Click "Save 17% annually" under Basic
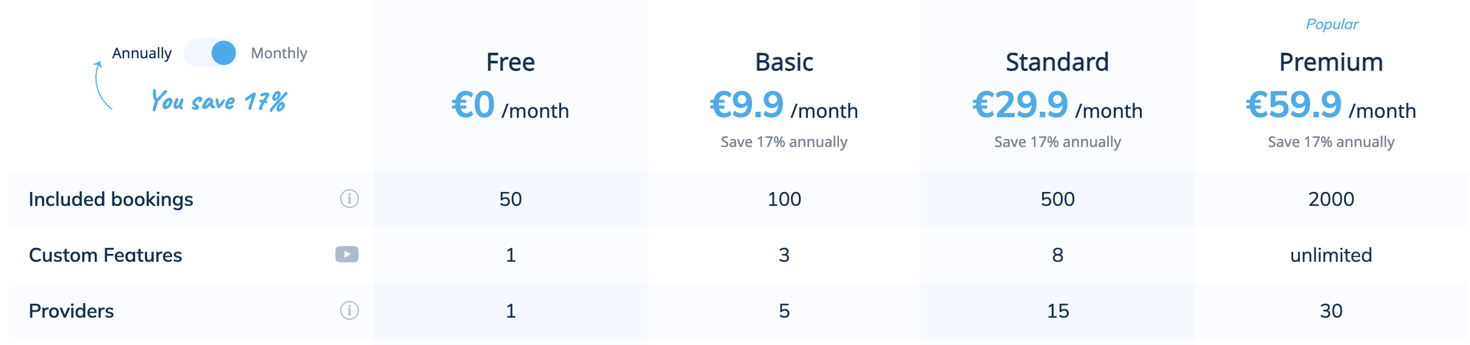1470x345 pixels. click(784, 142)
